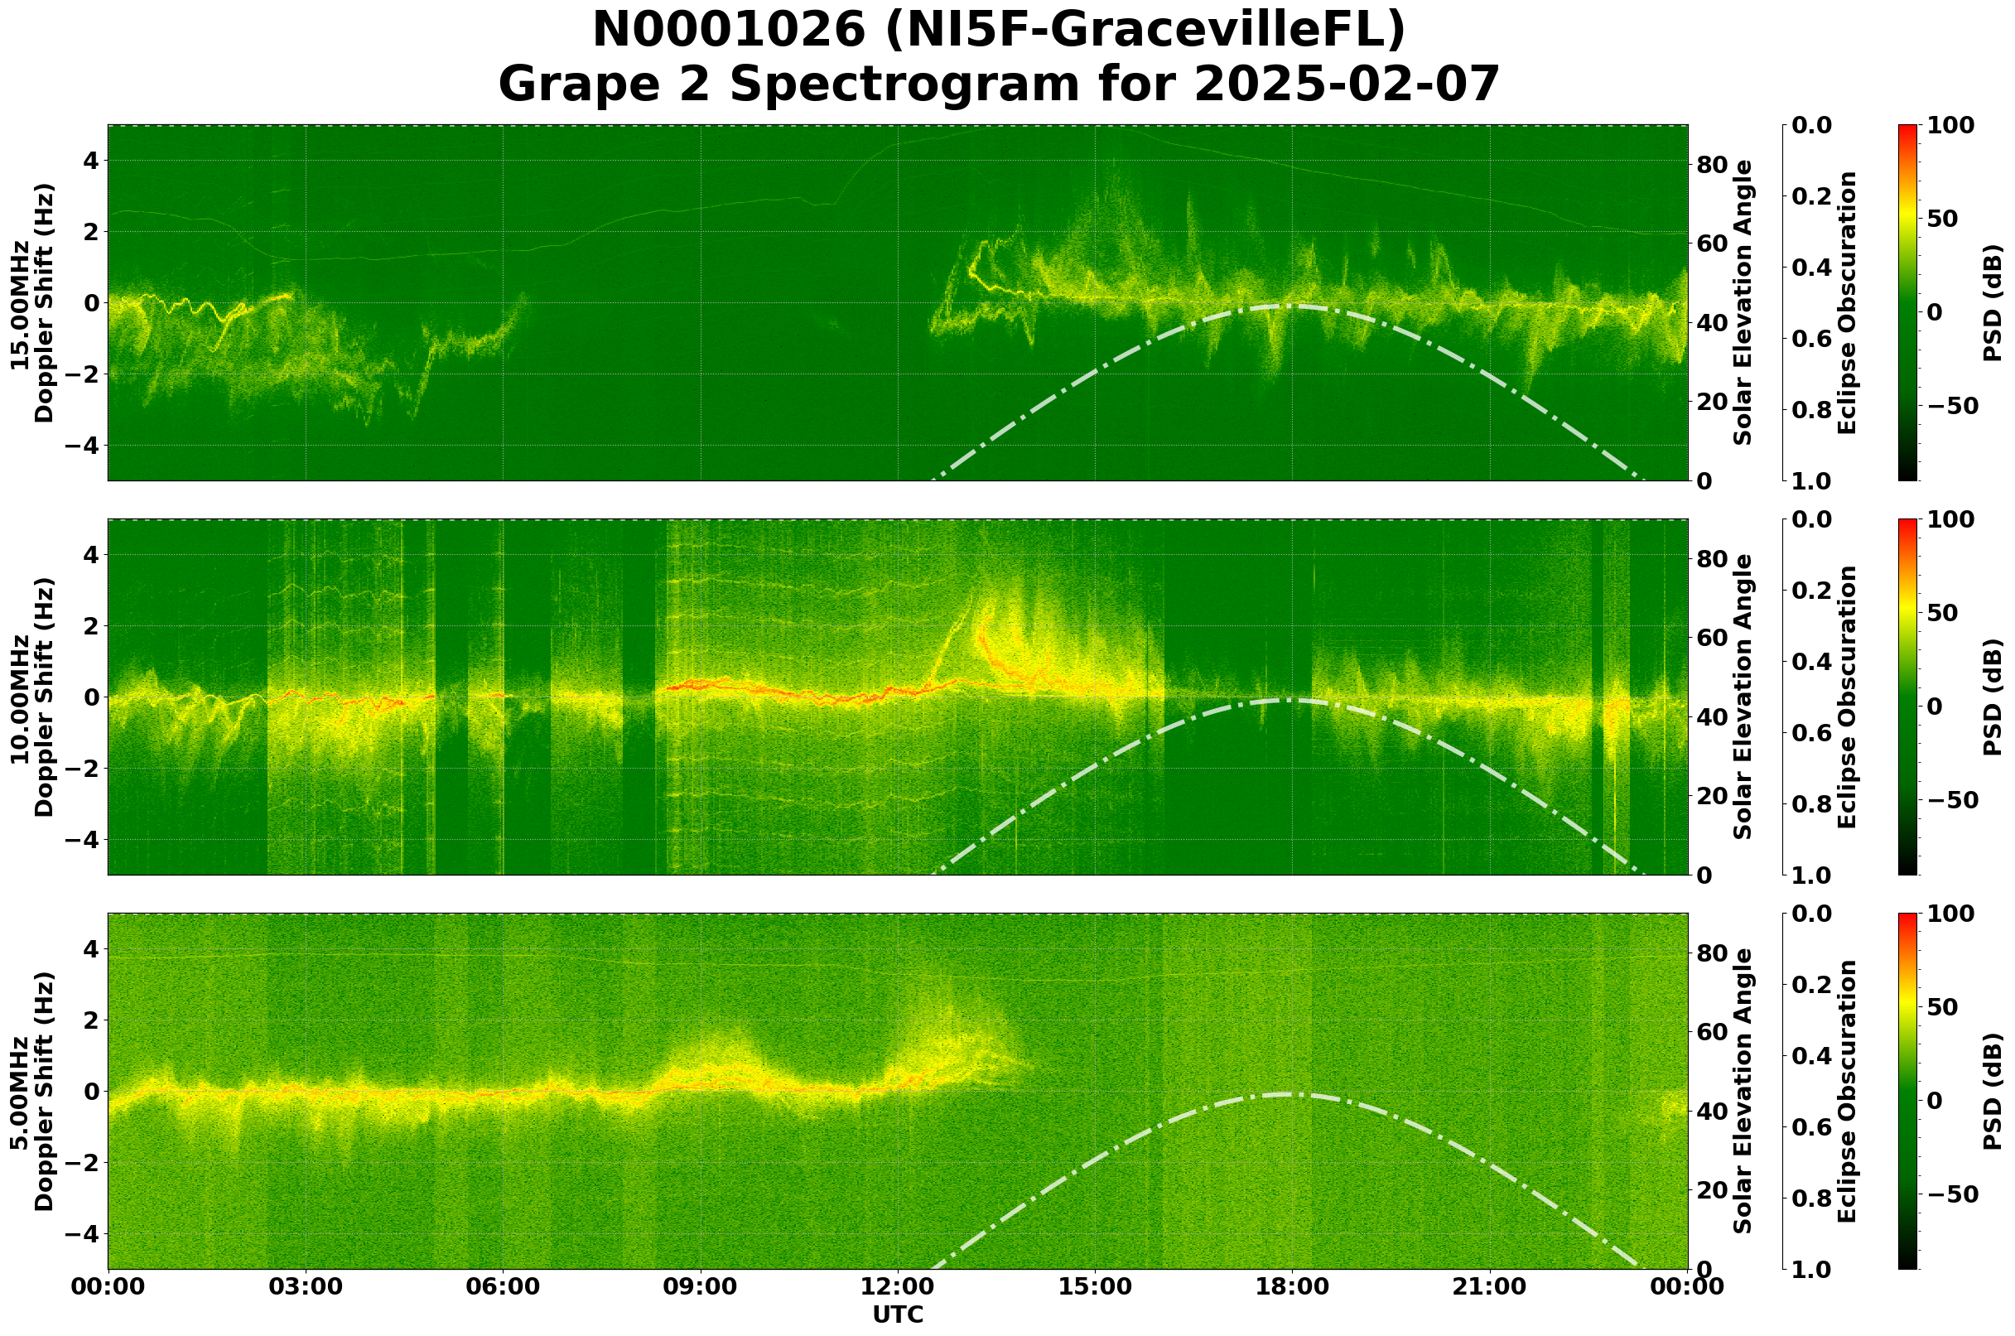The image size is (2015, 1336).
Task: Click 'Eclipse Obscuration' label of 15.00MHz panel
Action: click(x=1847, y=302)
